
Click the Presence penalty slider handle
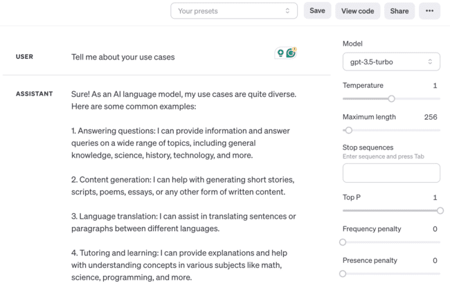343,274
